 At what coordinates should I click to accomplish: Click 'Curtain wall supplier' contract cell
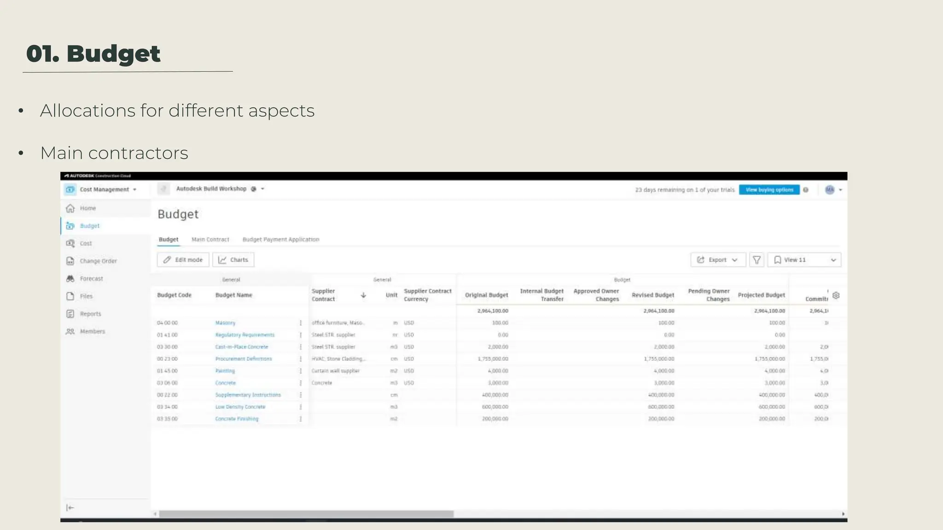tap(335, 371)
